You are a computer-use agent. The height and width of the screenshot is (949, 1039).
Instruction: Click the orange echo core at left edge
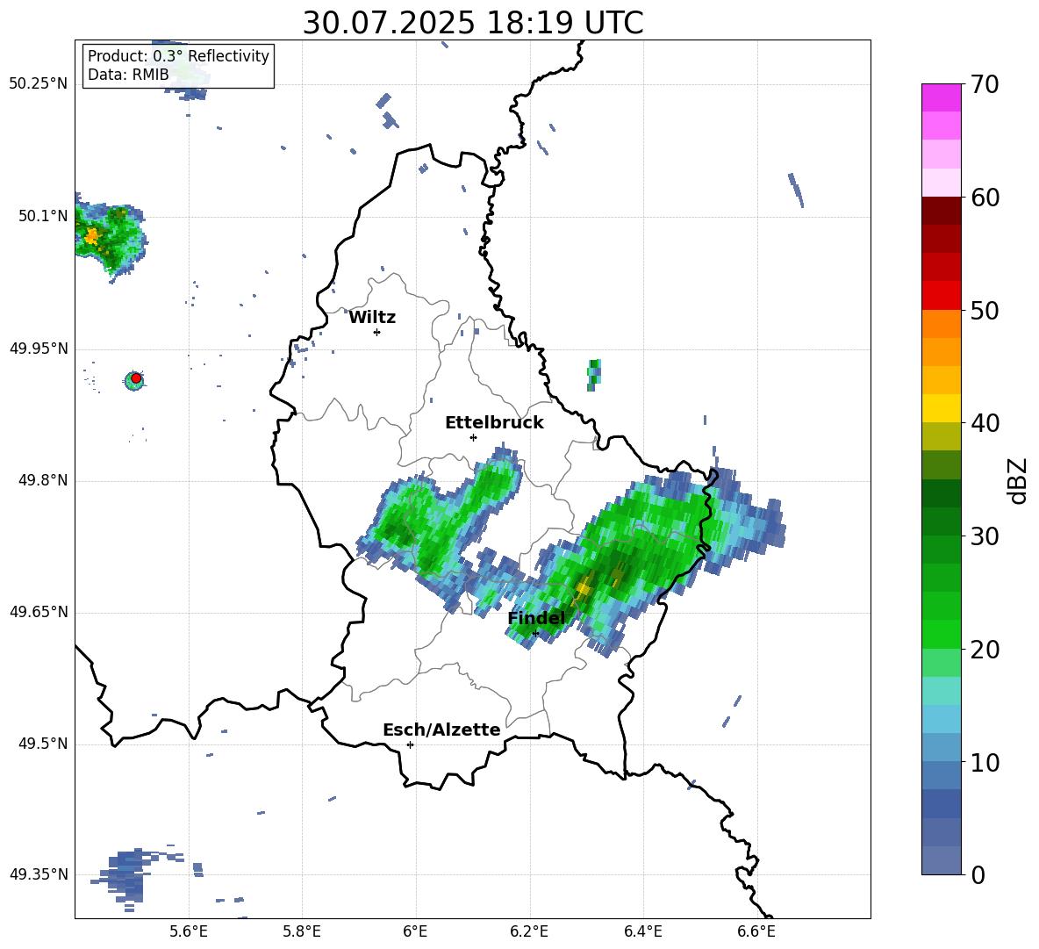click(91, 235)
